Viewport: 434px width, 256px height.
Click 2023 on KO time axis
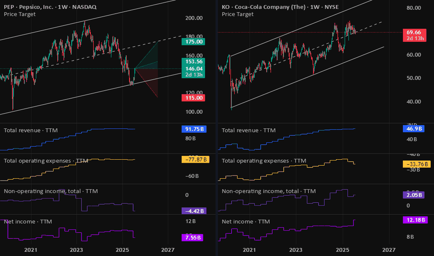296,250
